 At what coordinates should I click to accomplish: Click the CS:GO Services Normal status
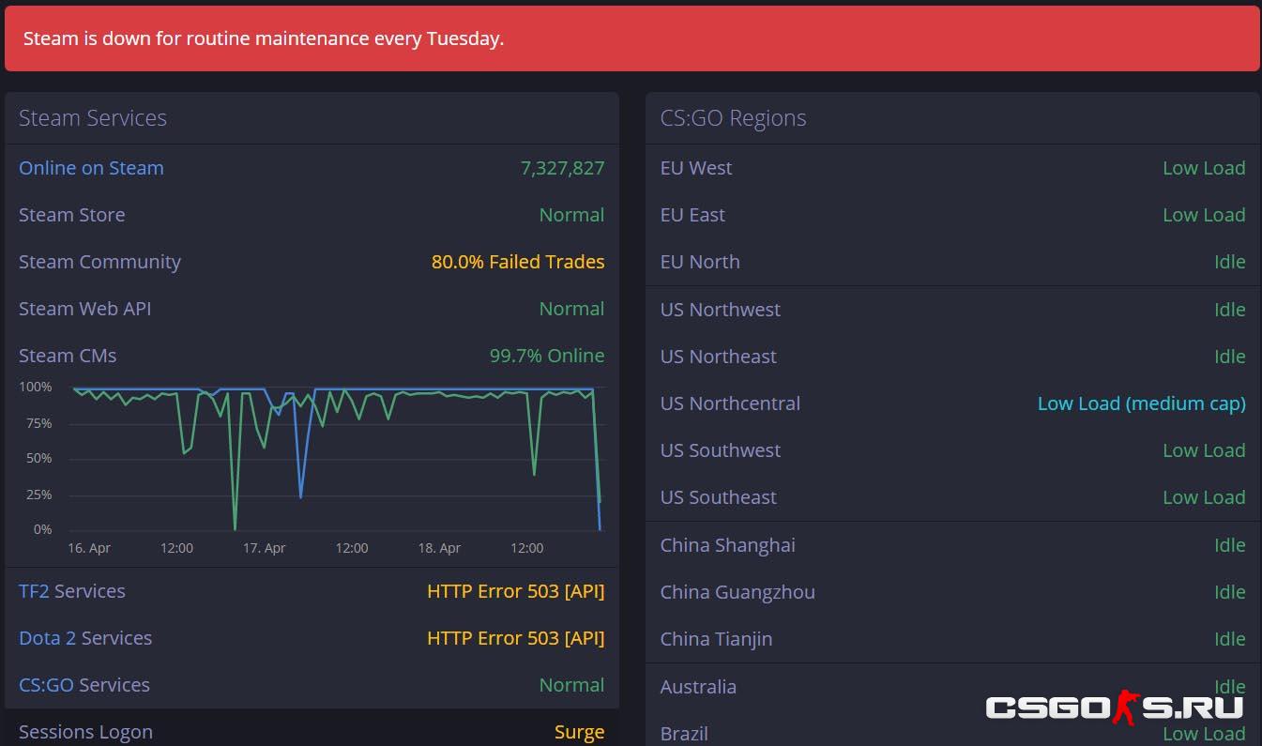coord(572,685)
